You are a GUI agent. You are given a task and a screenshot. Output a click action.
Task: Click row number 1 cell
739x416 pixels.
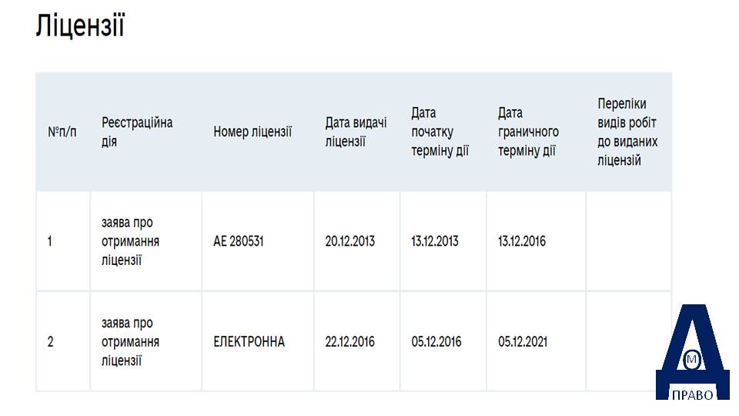click(x=62, y=241)
